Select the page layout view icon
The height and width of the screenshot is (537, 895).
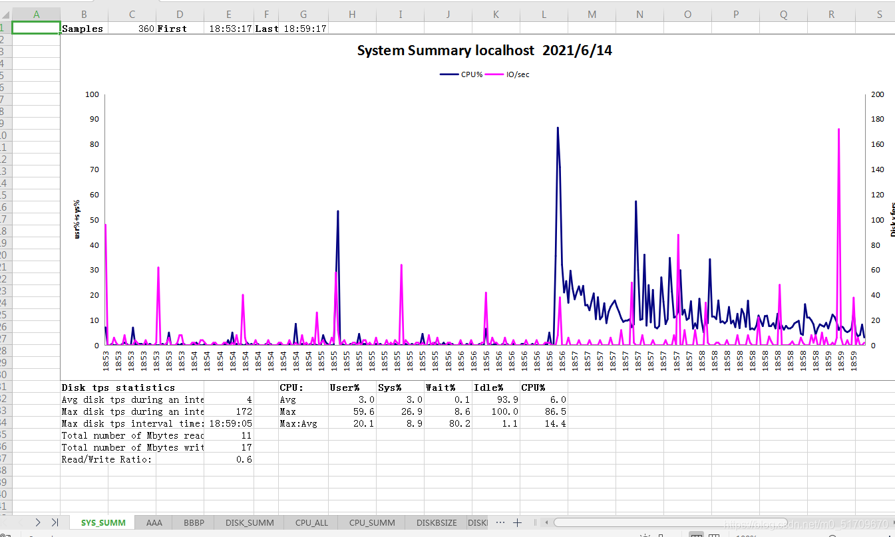(x=714, y=535)
